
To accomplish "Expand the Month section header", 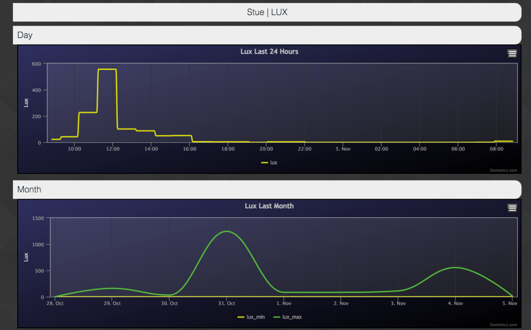I will (x=267, y=189).
